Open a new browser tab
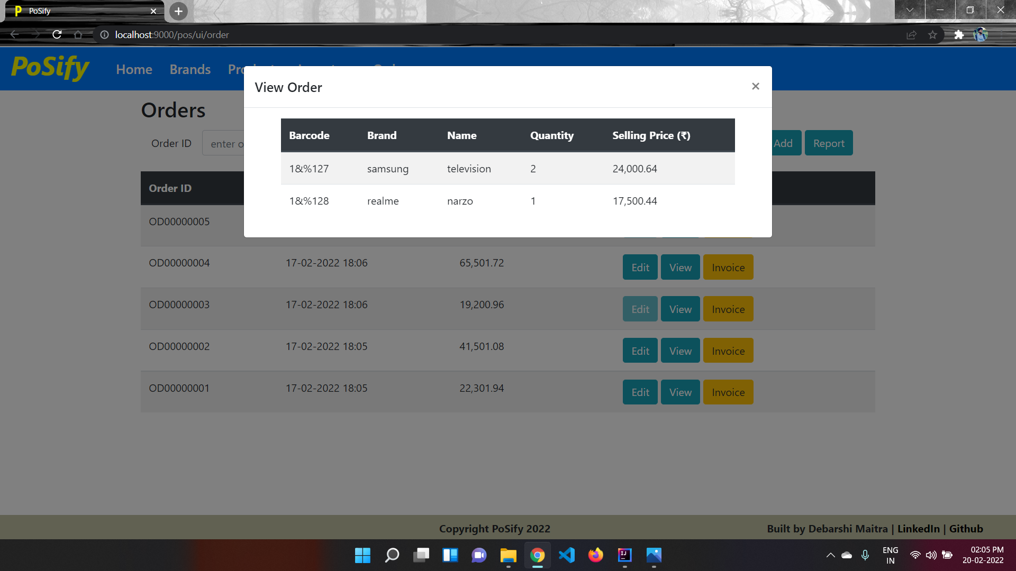The width and height of the screenshot is (1016, 571). (x=178, y=11)
